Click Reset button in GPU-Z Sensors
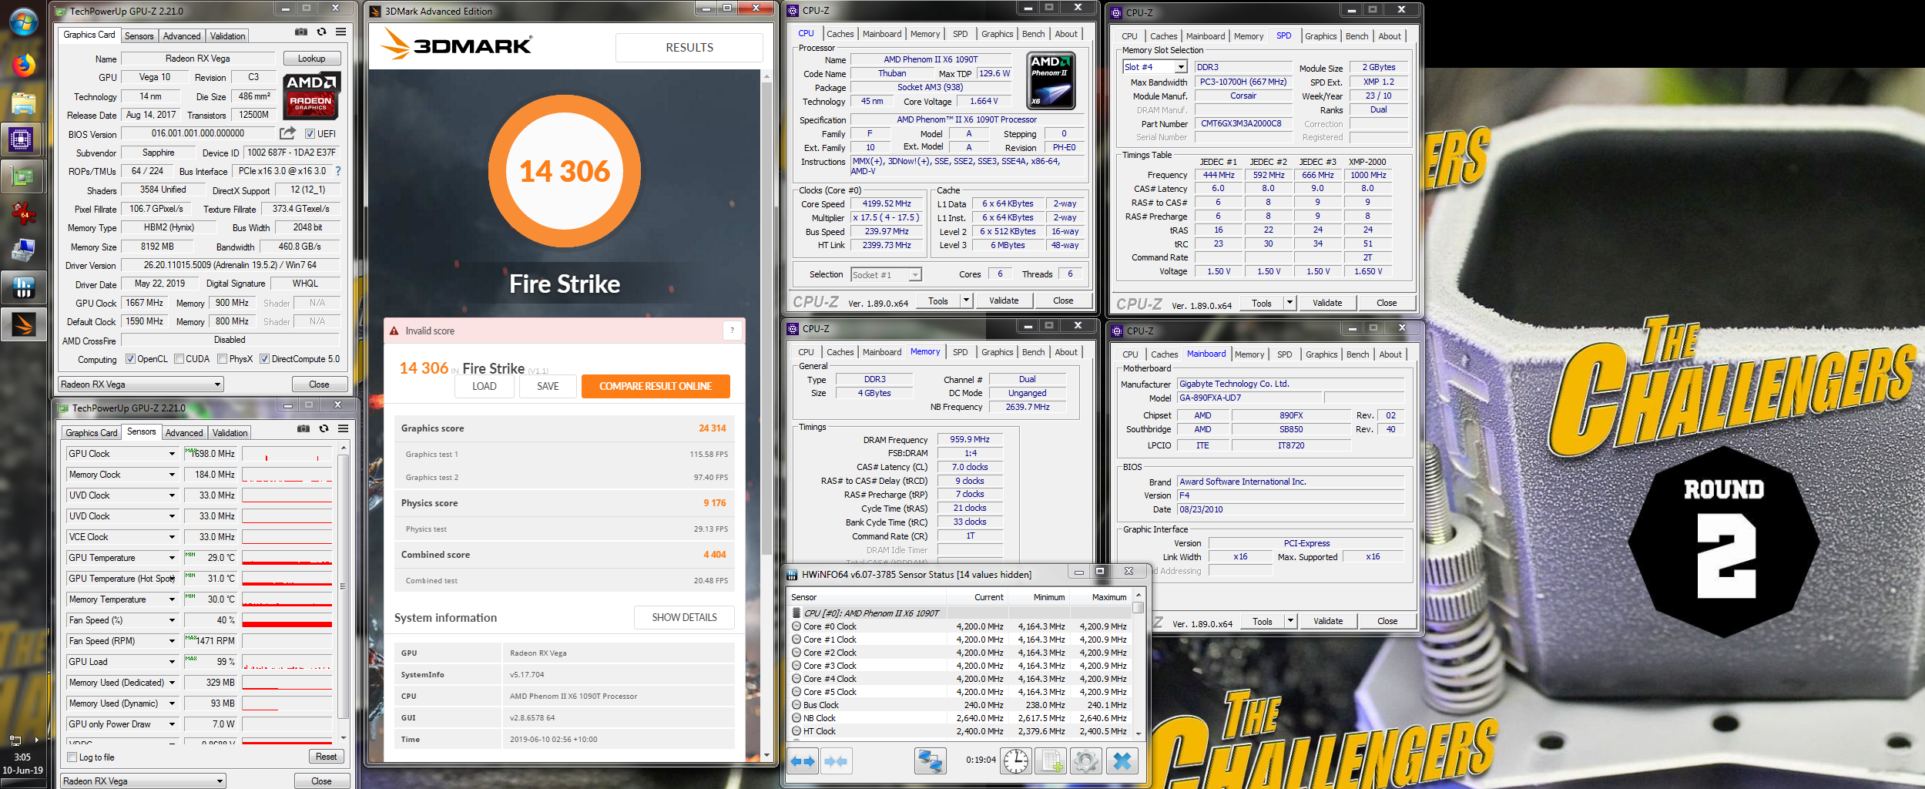 (x=326, y=757)
